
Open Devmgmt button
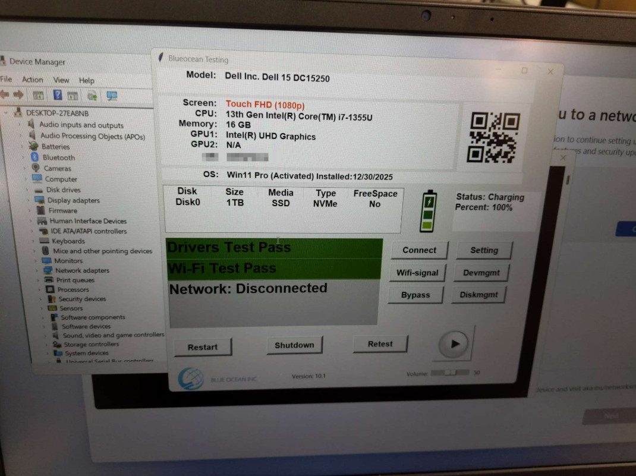481,272
